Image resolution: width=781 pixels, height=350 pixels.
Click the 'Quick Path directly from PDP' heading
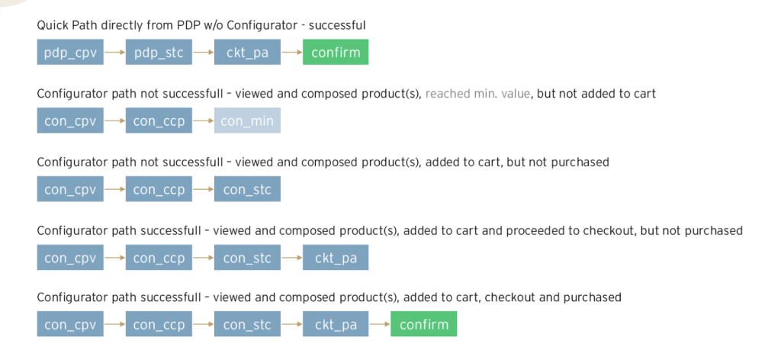tap(201, 25)
